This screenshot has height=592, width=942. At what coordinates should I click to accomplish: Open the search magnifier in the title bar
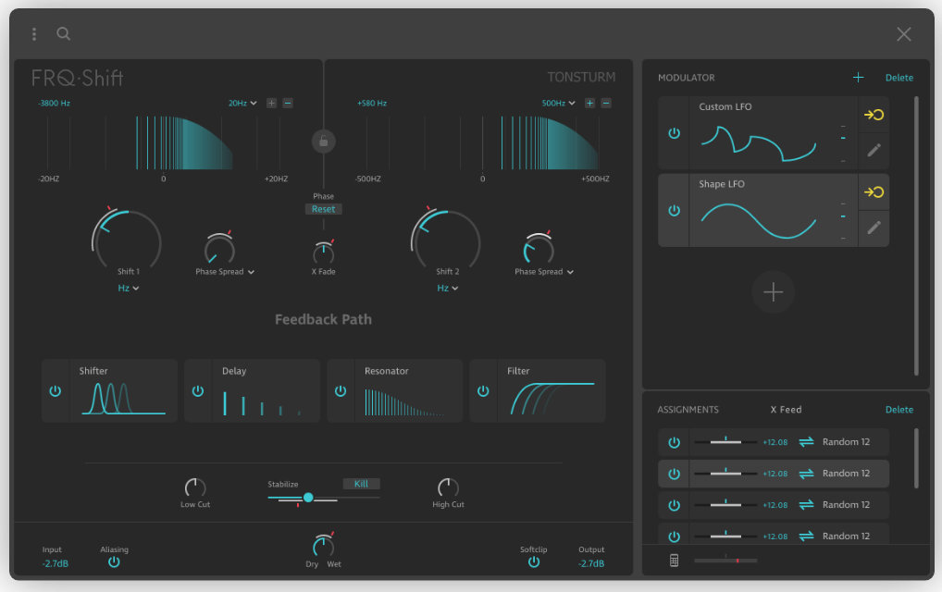63,33
